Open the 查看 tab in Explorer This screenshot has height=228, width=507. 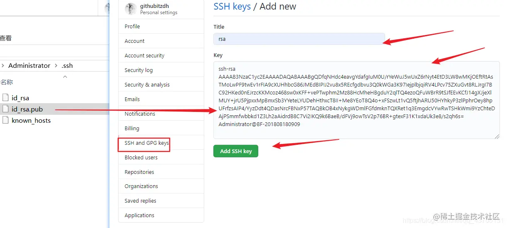(x=6, y=38)
